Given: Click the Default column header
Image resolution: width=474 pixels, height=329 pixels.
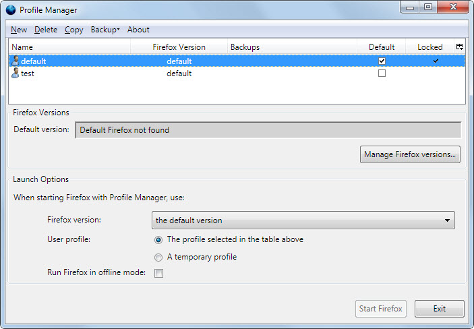Looking at the screenshot, I should pos(382,47).
